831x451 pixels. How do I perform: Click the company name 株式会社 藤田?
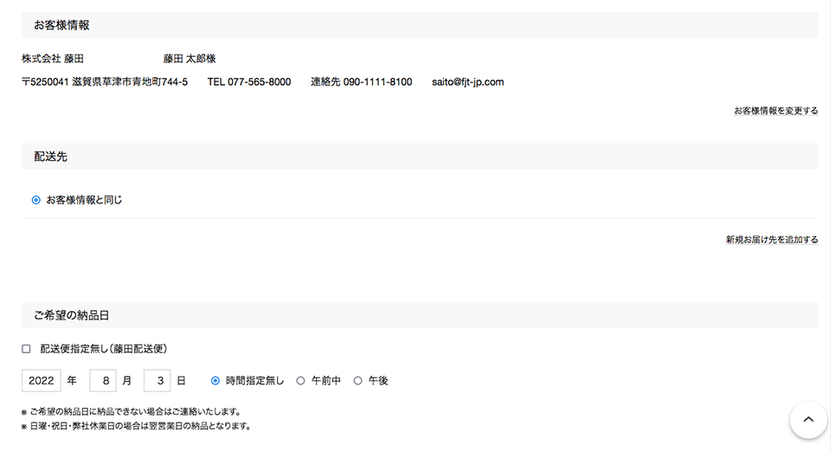[53, 58]
